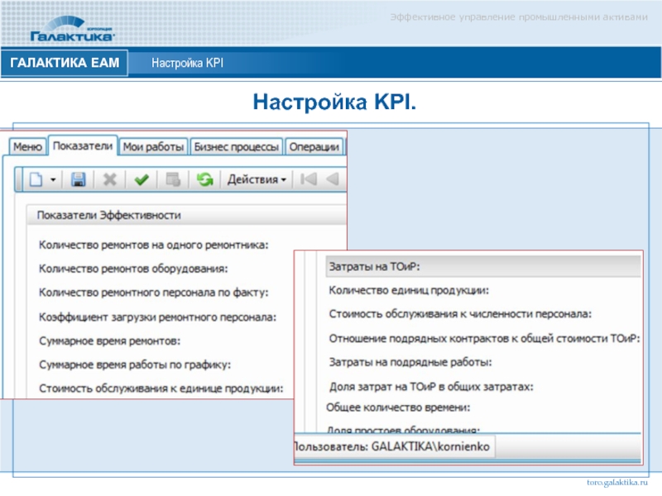Image resolution: width=662 pixels, height=496 pixels.
Task: Click the green Refresh arrows icon
Action: pos(204,179)
